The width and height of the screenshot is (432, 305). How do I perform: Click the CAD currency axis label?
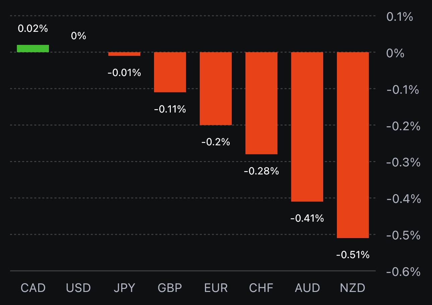point(33,288)
